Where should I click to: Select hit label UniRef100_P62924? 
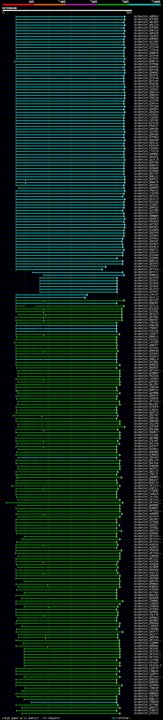tap(146, 376)
